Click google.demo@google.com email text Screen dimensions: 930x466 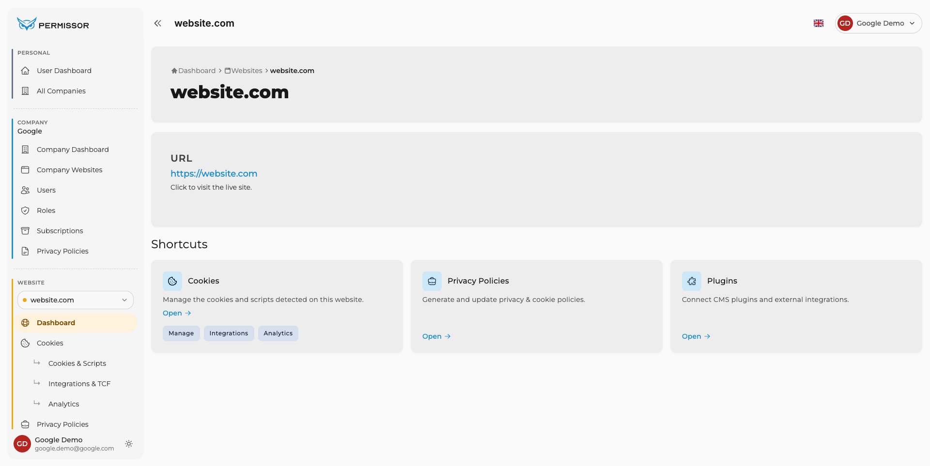(x=75, y=449)
